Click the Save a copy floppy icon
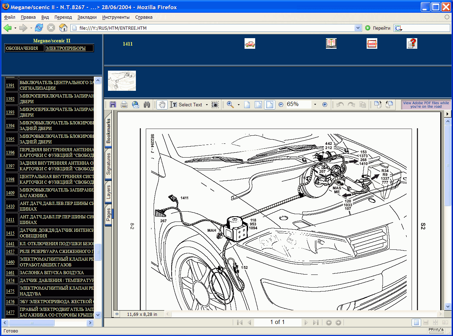 (113, 105)
